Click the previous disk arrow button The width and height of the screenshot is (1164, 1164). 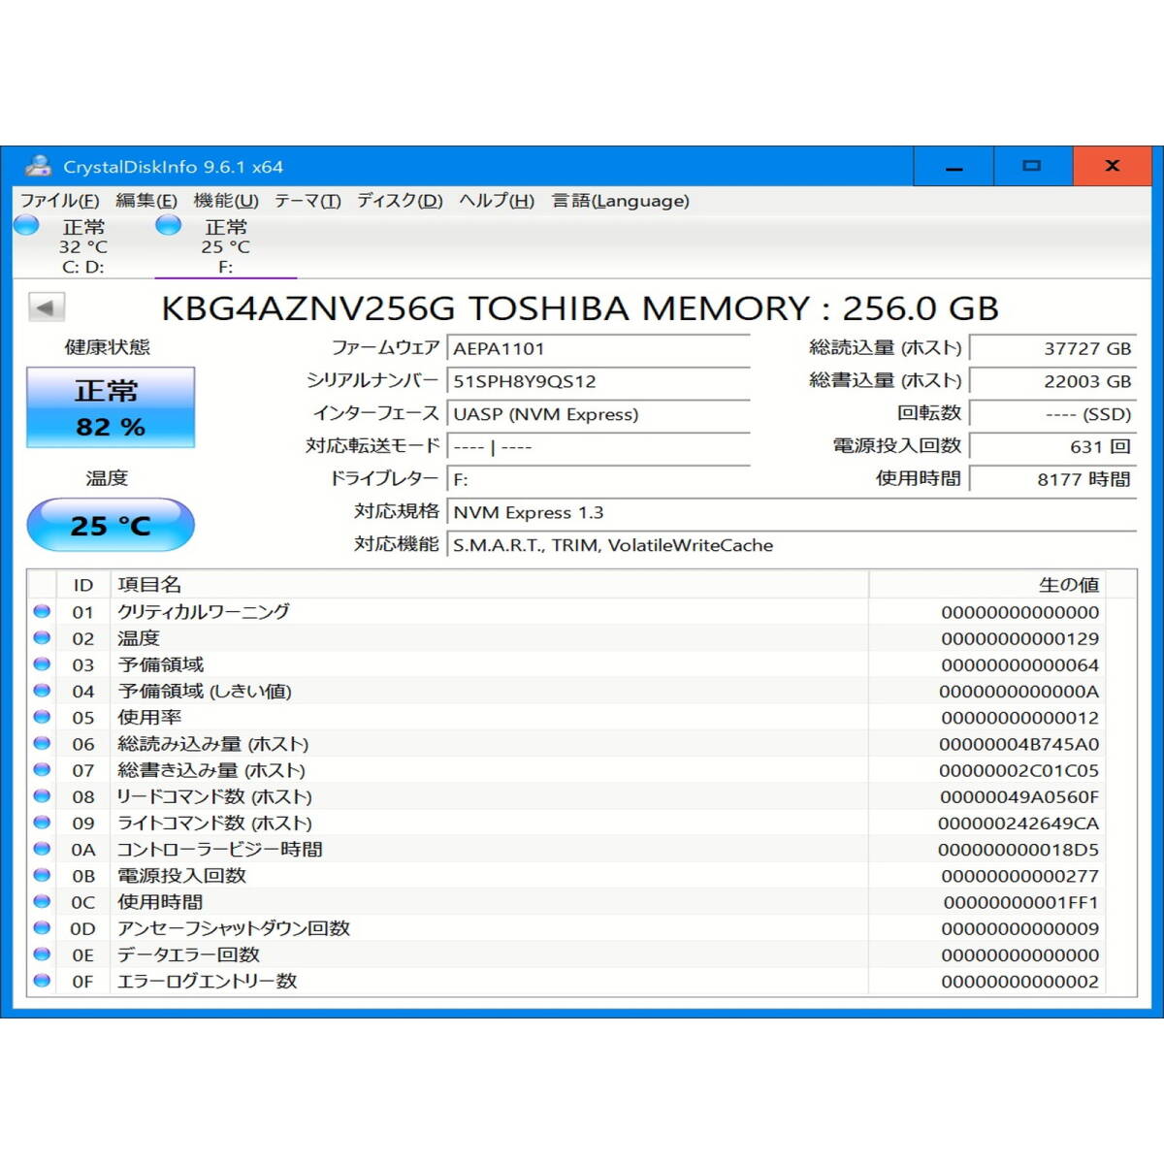coord(46,307)
